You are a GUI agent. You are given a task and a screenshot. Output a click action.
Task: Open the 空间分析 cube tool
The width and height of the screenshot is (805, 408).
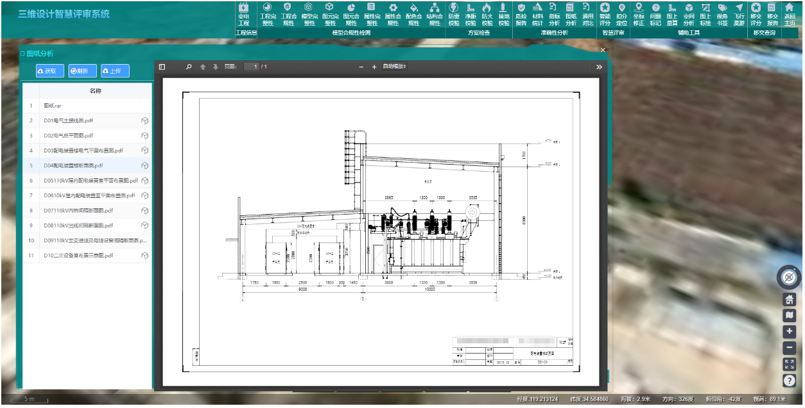pyautogui.click(x=689, y=14)
